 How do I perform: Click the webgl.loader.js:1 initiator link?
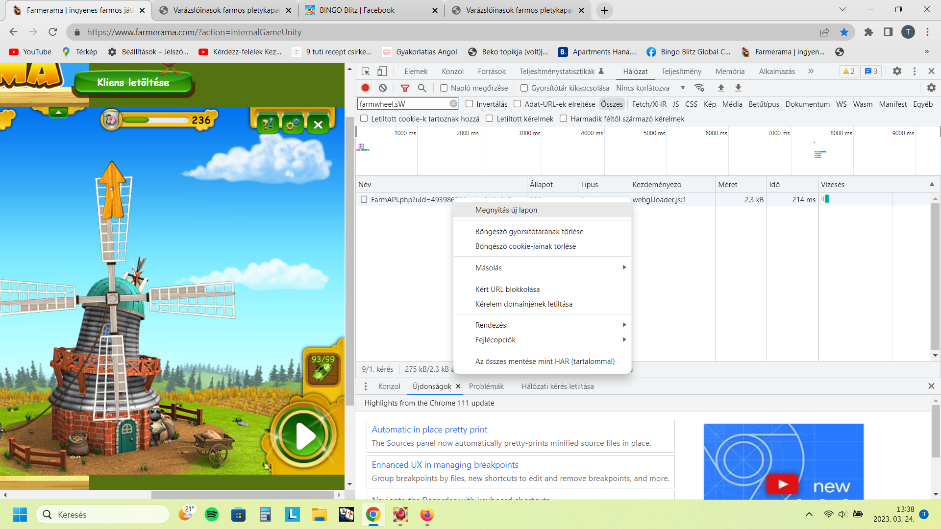(659, 200)
